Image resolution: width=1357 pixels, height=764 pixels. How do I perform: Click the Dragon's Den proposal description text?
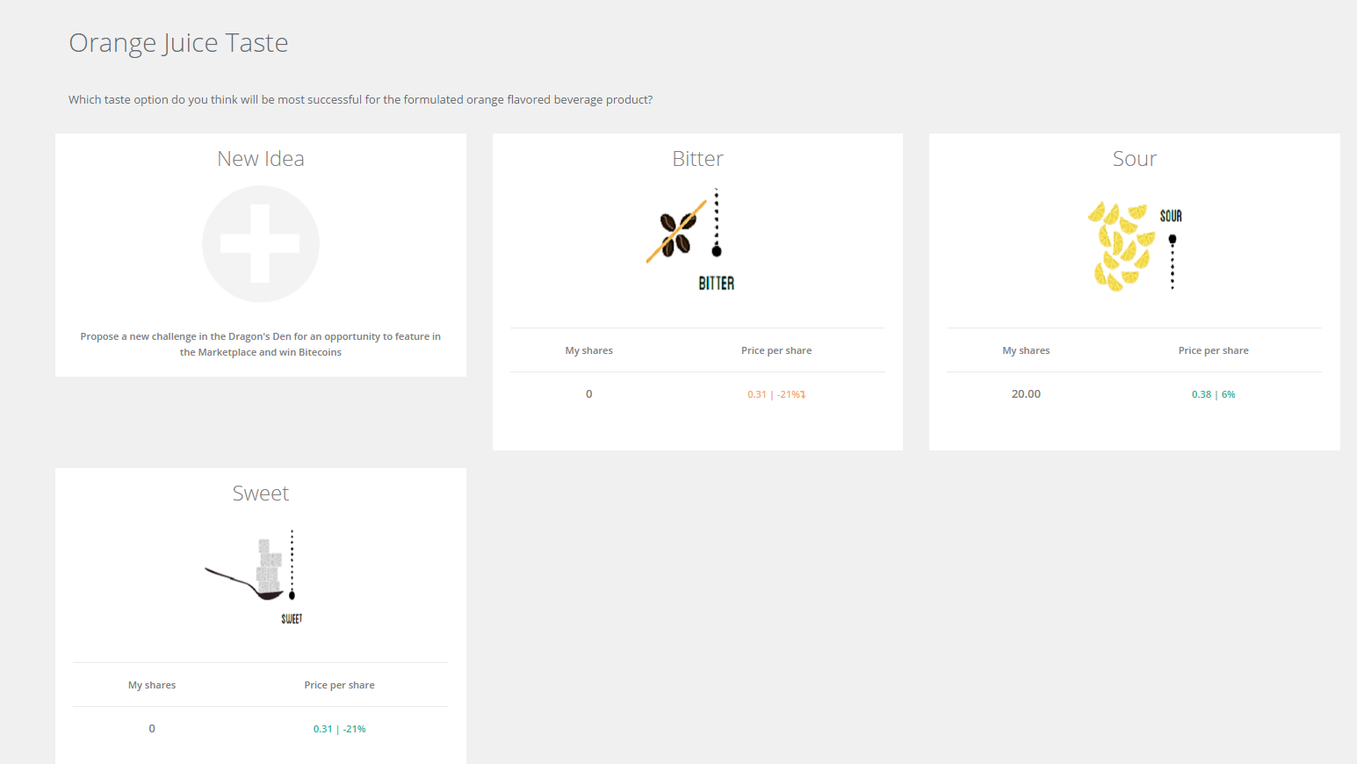click(260, 344)
